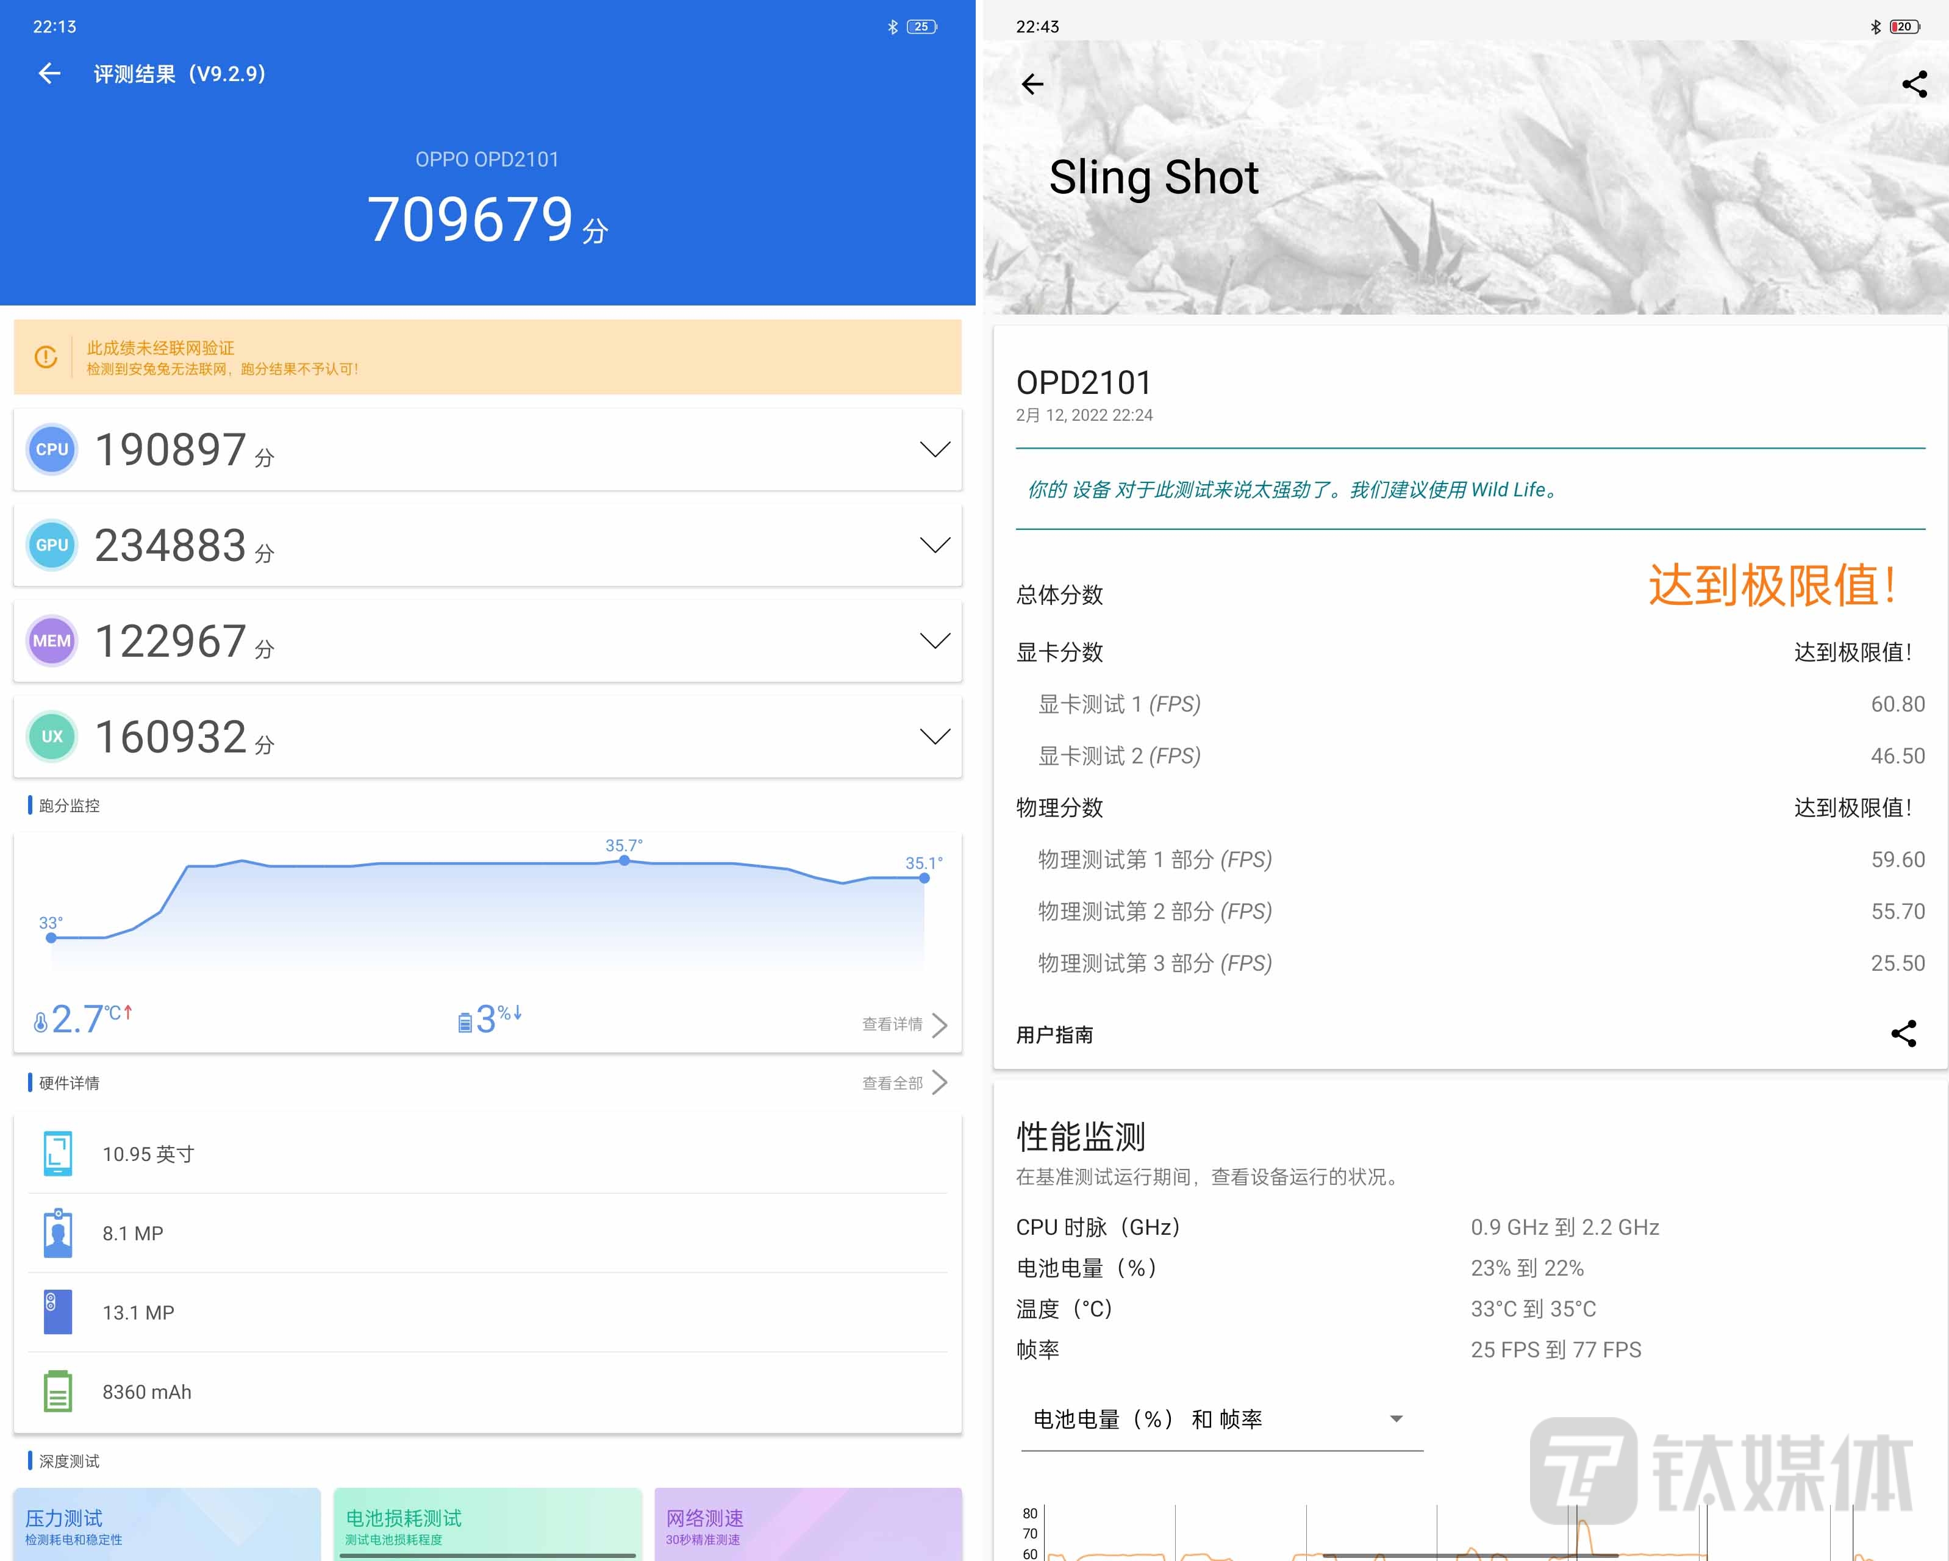1949x1561 pixels.
Task: Click the GPU score icon
Action: click(51, 545)
